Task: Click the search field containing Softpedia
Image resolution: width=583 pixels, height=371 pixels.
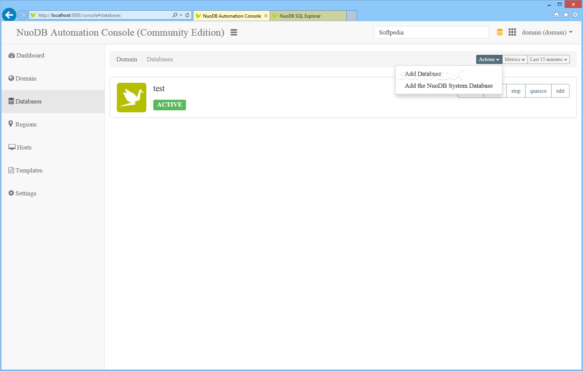Action: pyautogui.click(x=431, y=33)
